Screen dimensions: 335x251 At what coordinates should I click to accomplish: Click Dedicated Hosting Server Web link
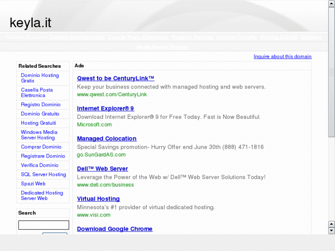pyautogui.click(x=42, y=195)
